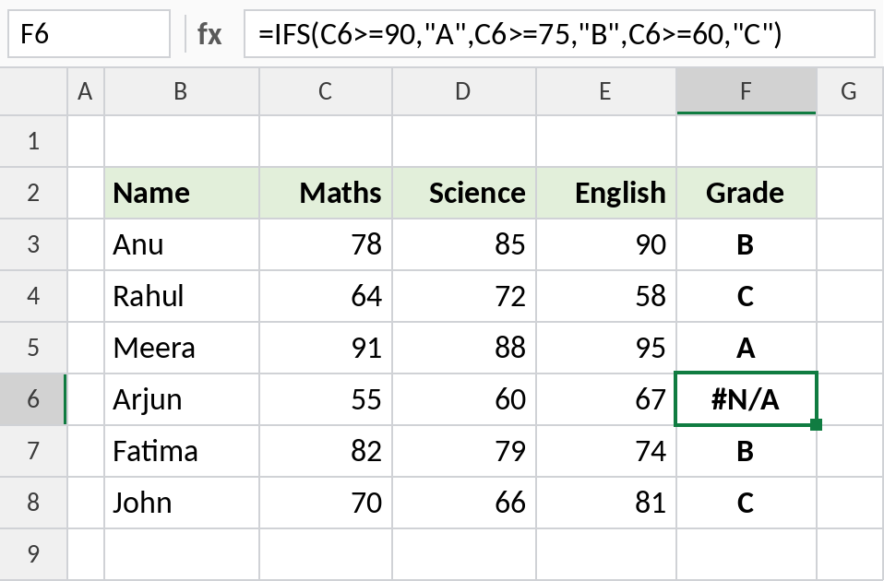Select row 9 header

click(33, 554)
